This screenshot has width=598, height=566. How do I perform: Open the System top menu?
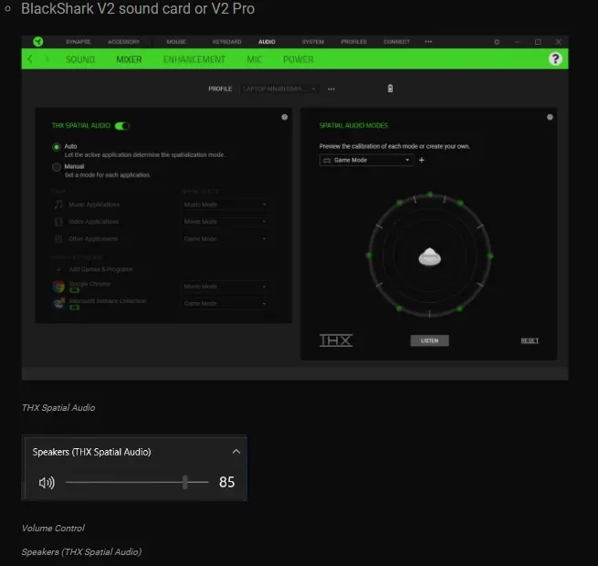click(x=313, y=42)
